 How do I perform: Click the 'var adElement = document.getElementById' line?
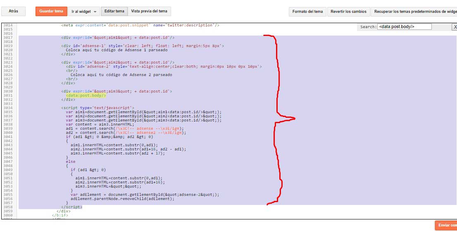pyautogui.click(x=145, y=195)
